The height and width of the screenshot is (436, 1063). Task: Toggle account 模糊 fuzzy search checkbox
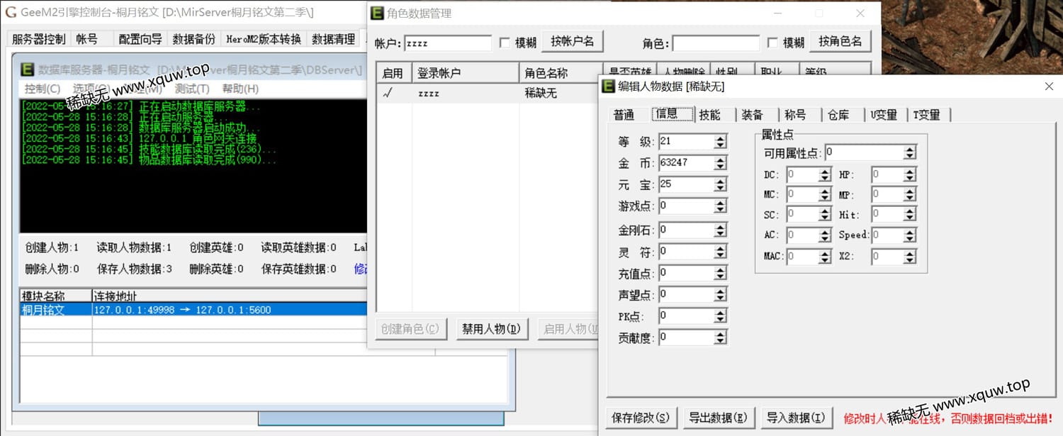pos(505,43)
